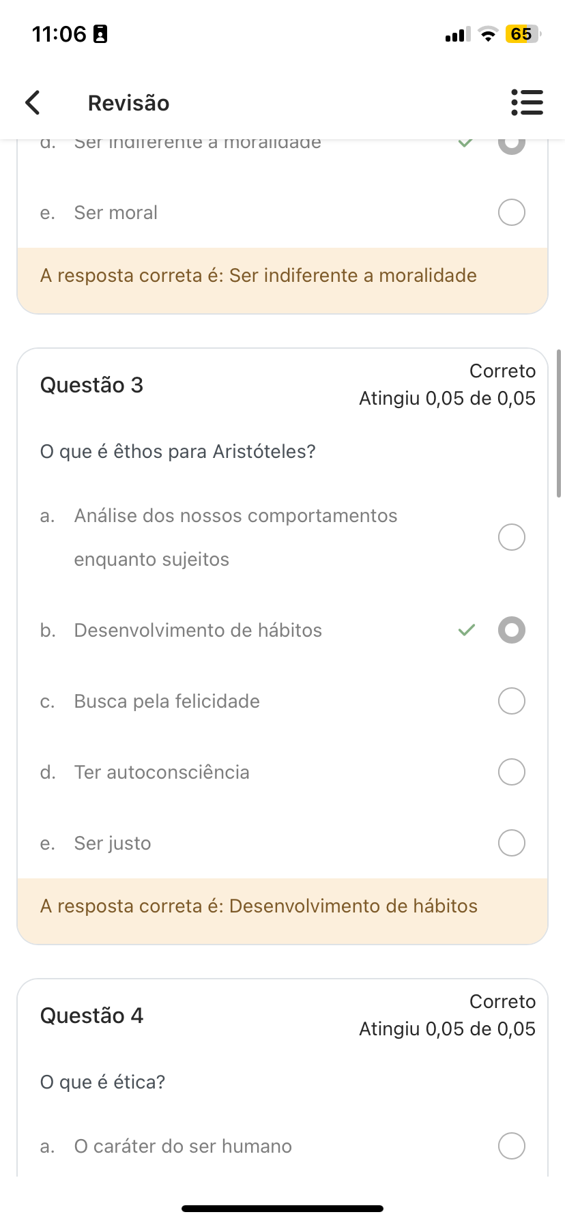Viewport: 565px width, 1223px height.
Task: Tap the vertical scrollbar on right edge
Action: point(559,423)
